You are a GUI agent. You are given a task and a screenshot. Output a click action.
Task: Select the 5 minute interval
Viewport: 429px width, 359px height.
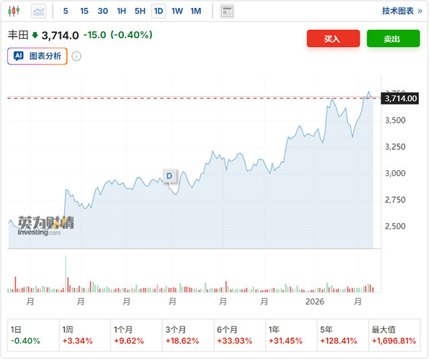65,11
